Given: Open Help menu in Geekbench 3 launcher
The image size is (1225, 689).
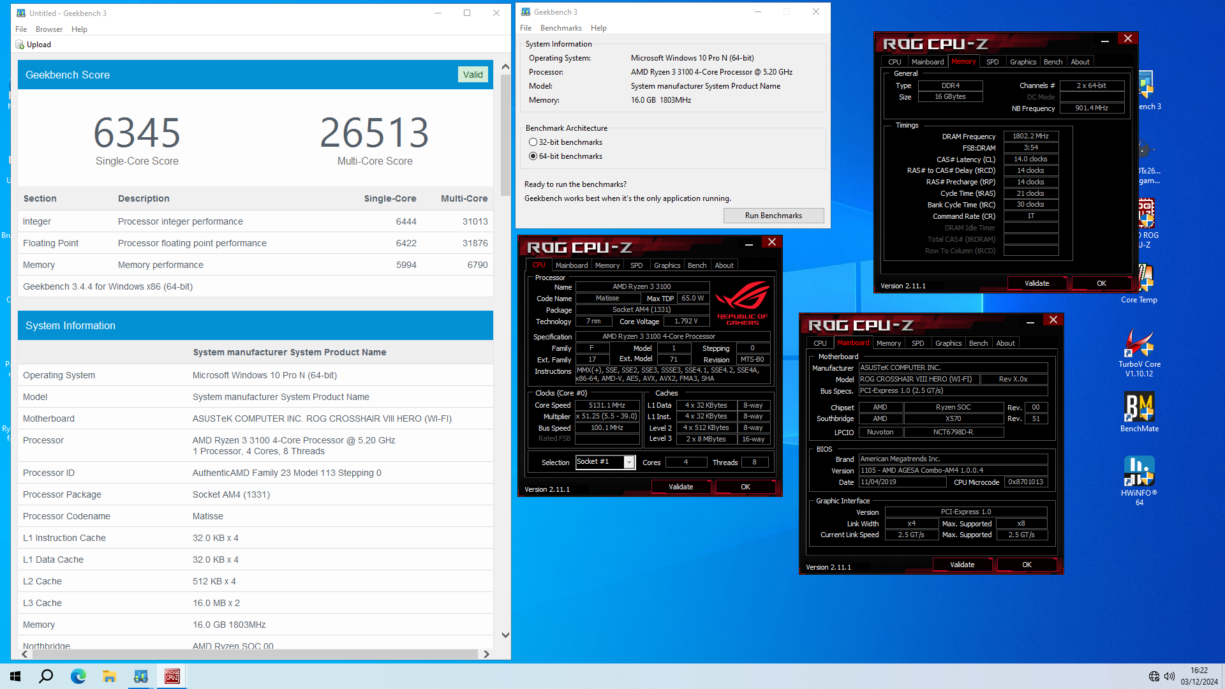Looking at the screenshot, I should point(598,28).
